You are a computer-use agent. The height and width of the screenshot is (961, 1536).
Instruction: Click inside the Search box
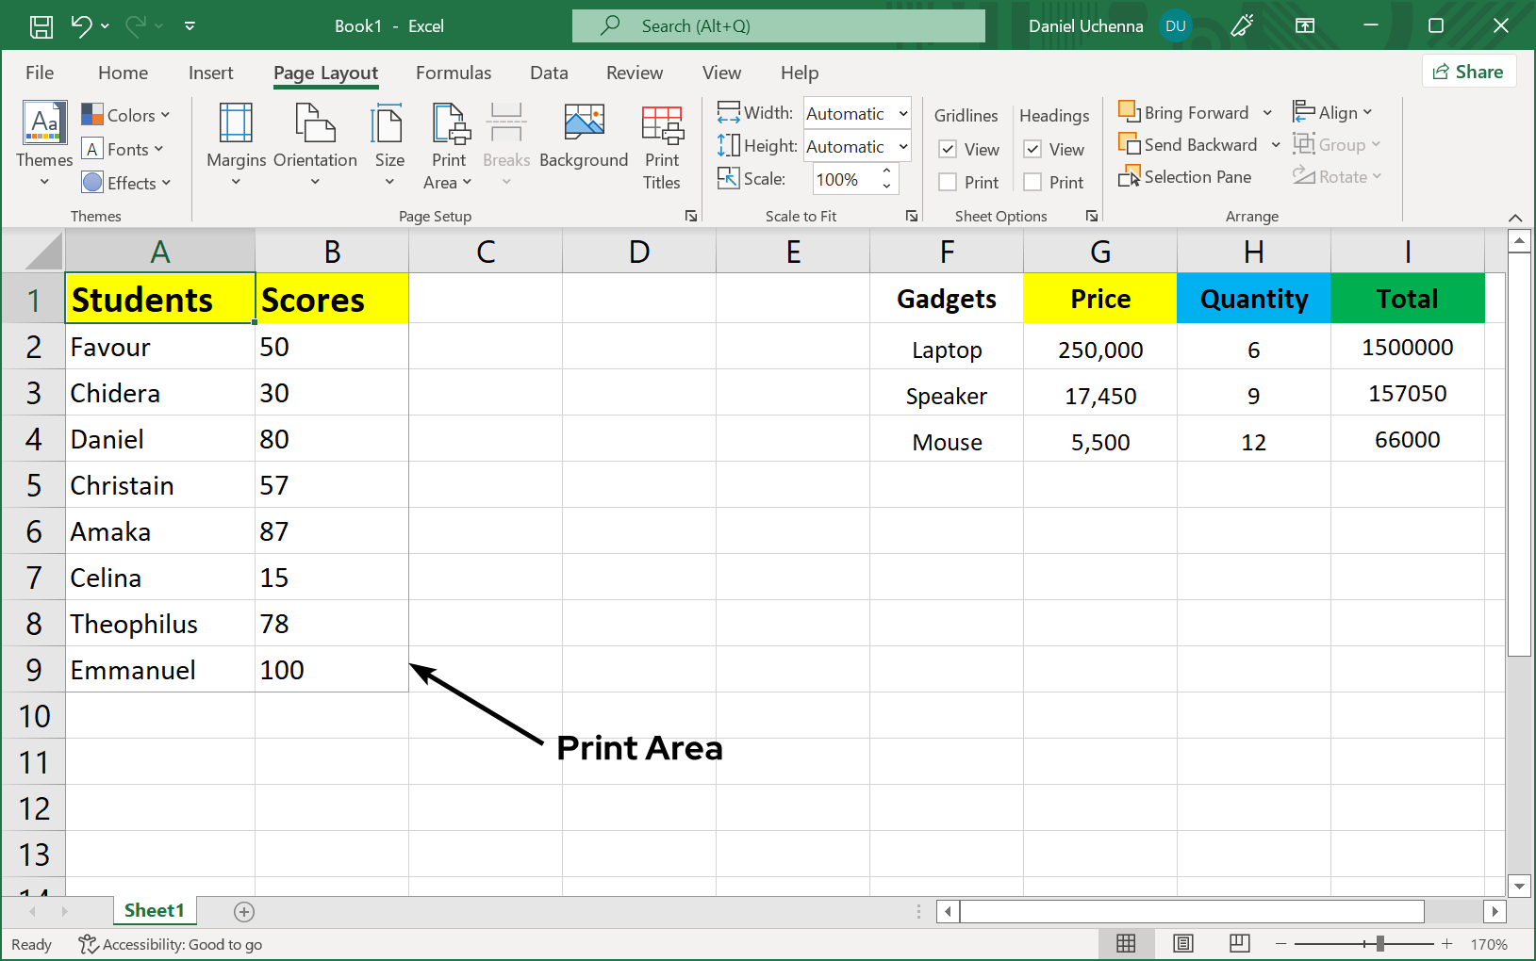coord(779,26)
